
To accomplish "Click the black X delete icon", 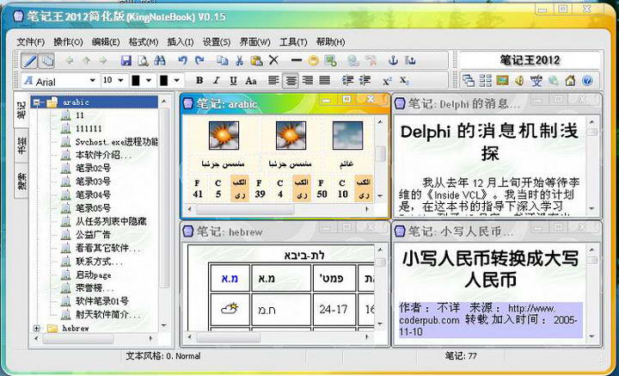I will [x=273, y=60].
